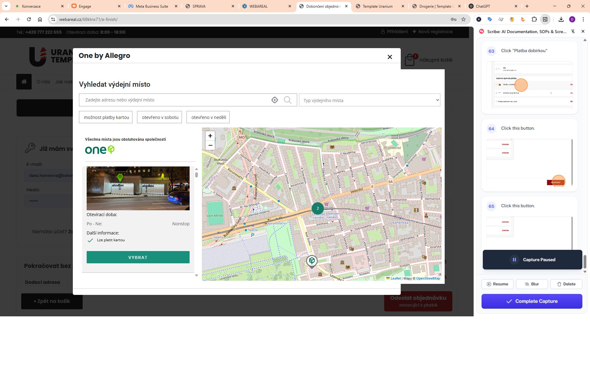
Task: Click the magnifying glass search icon
Action: [x=288, y=100]
